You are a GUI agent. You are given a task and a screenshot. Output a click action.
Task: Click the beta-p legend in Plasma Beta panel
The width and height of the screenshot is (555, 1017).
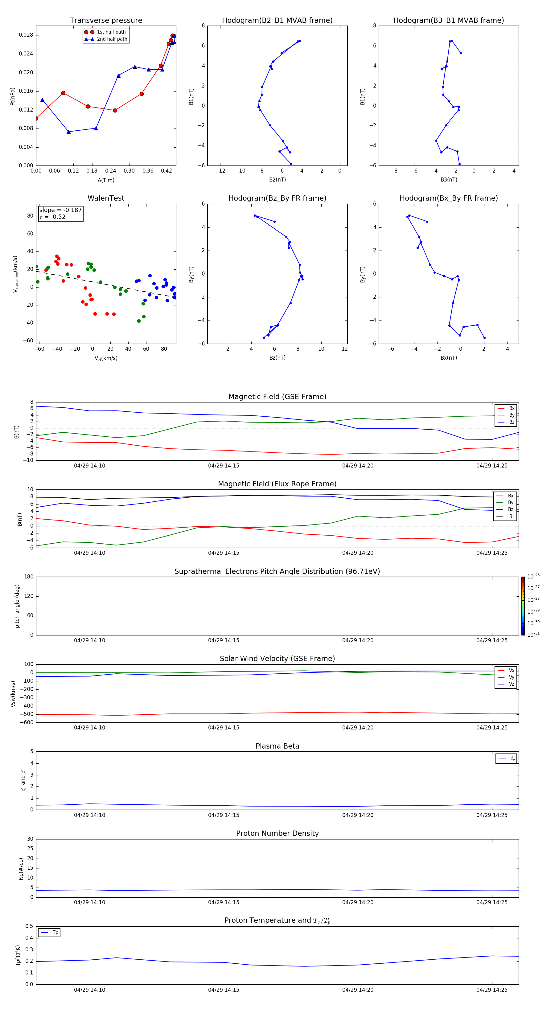506,758
